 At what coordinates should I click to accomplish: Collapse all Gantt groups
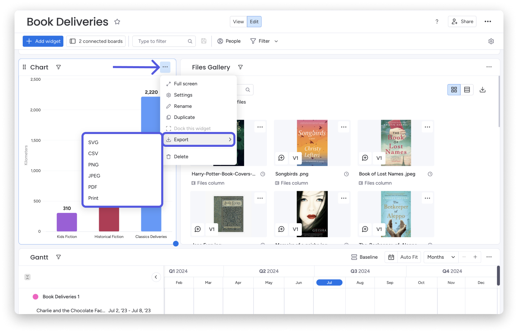click(x=27, y=277)
